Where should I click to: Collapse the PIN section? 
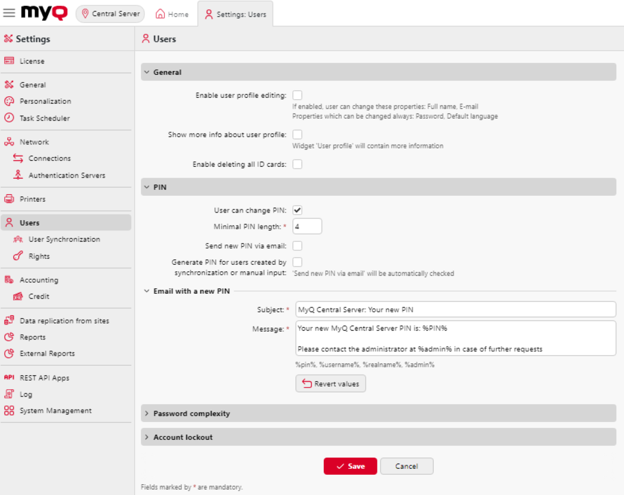147,186
